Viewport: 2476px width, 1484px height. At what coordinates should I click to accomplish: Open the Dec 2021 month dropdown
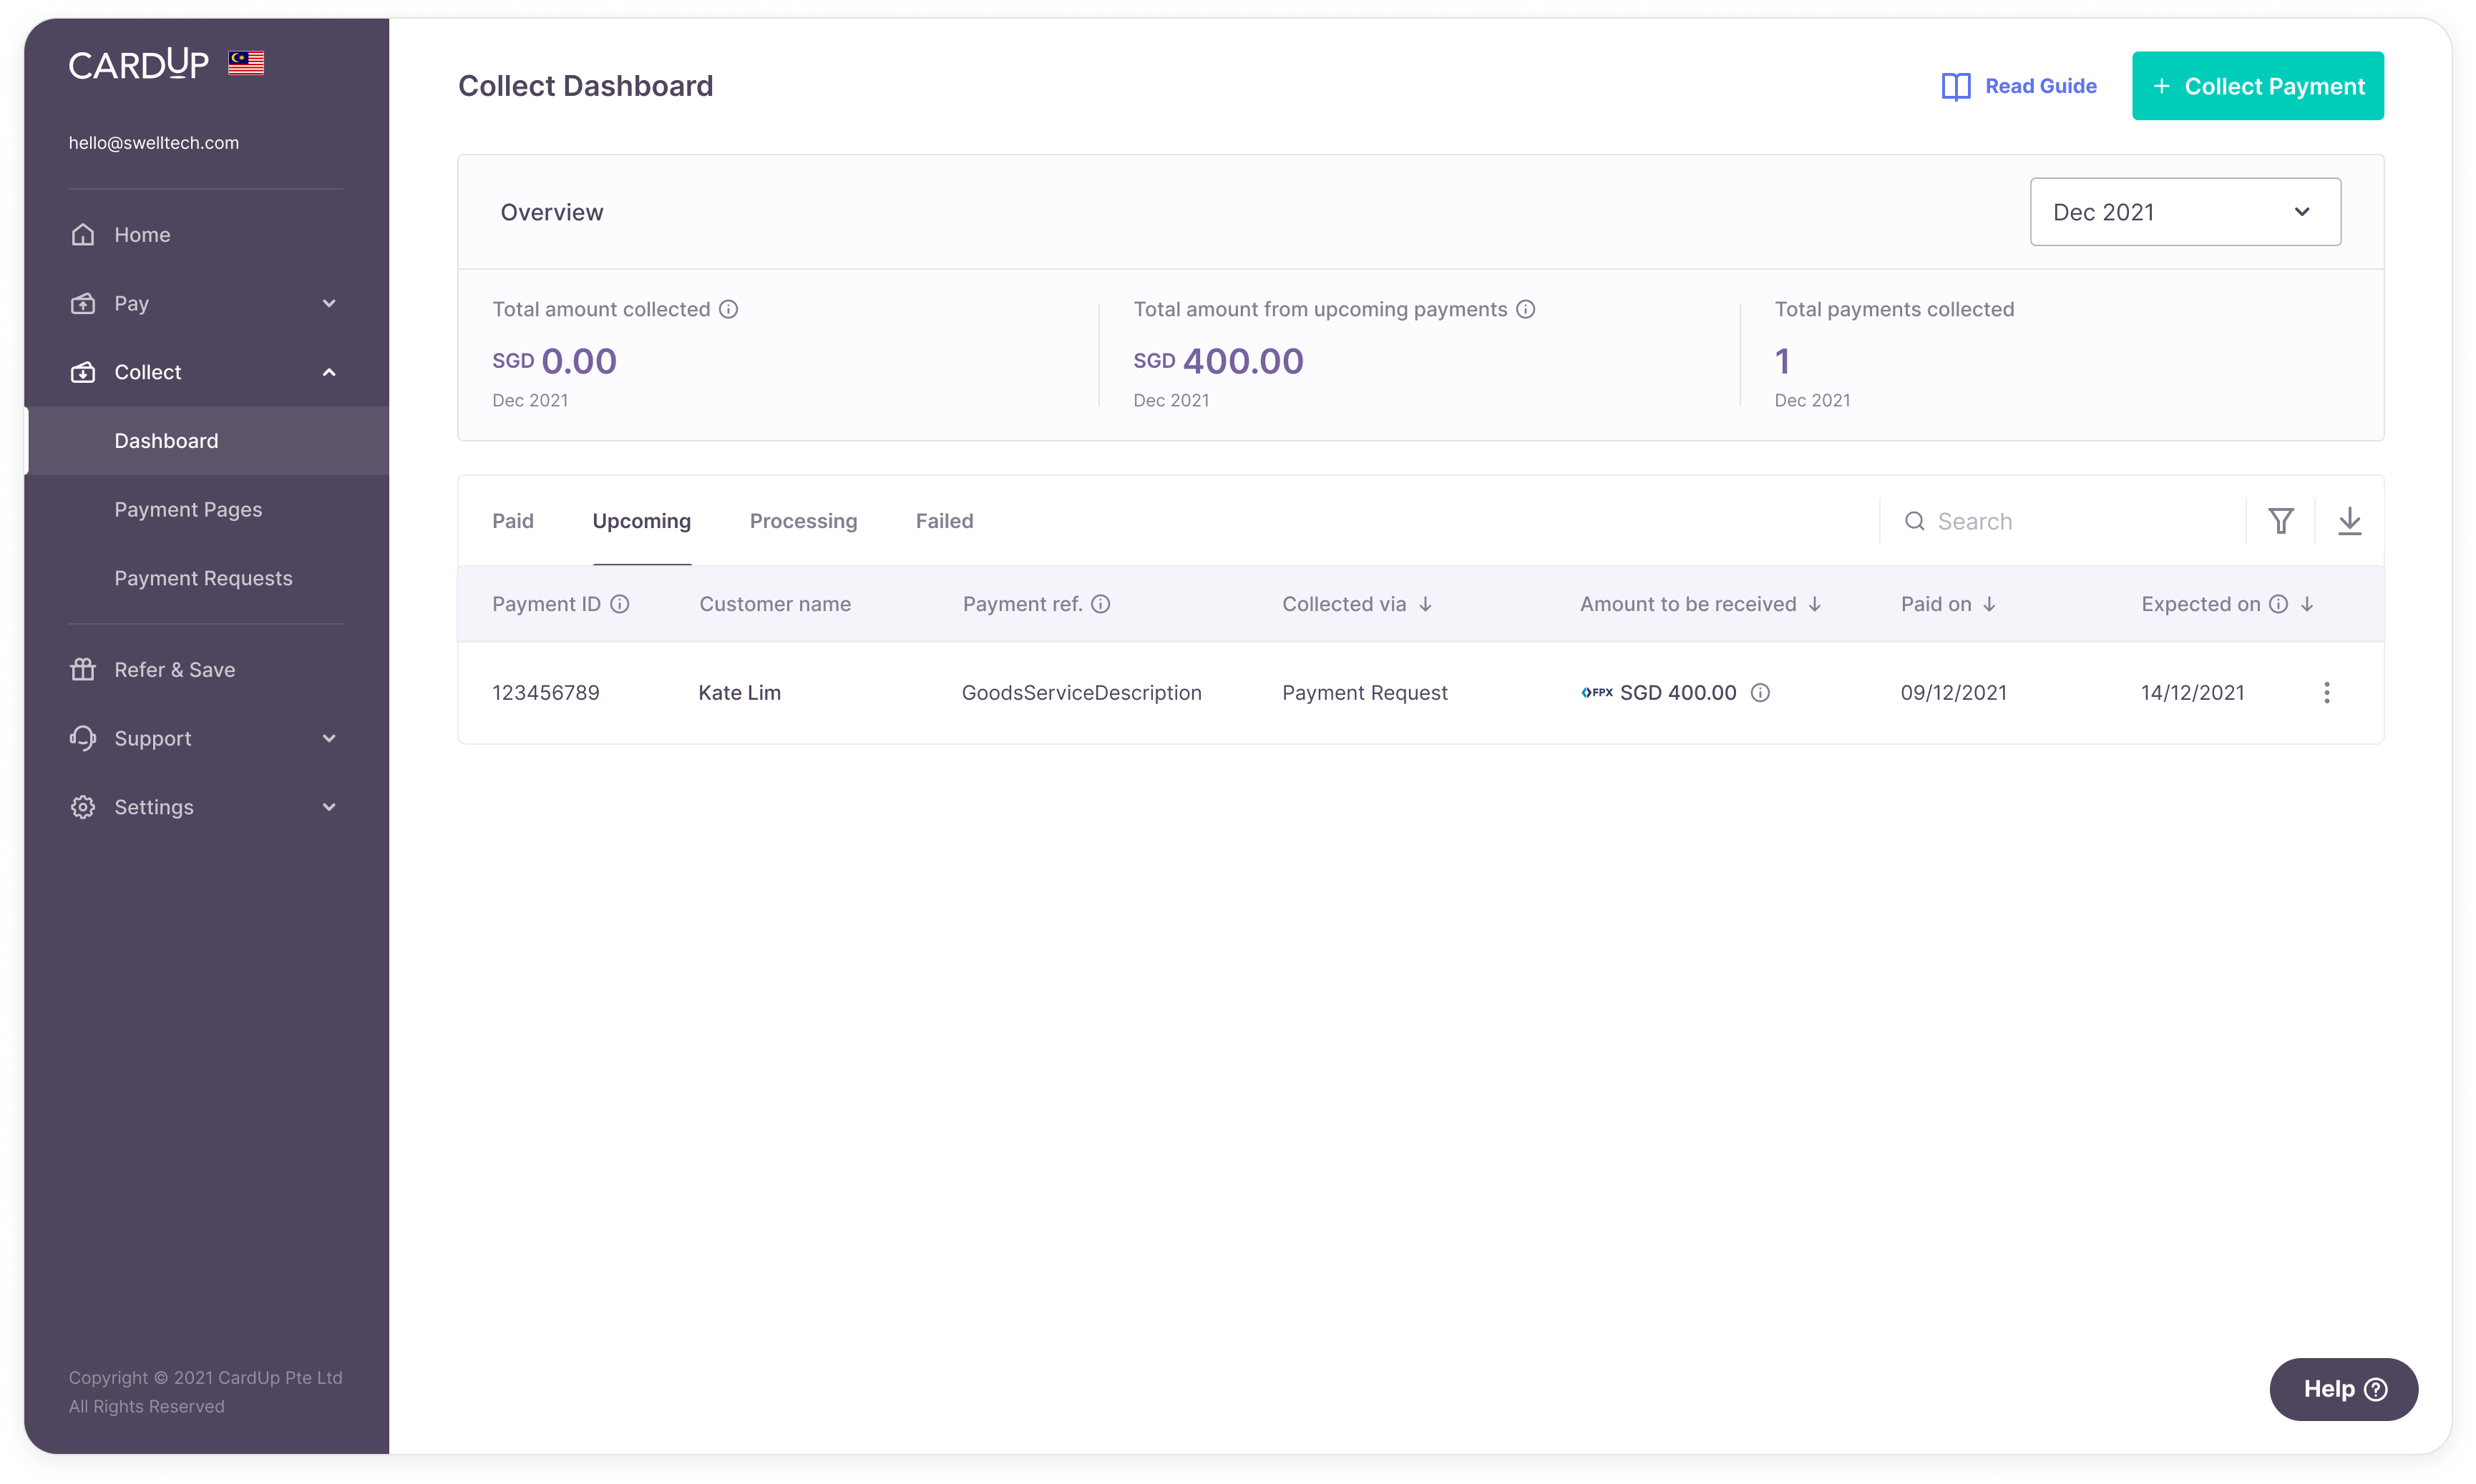coord(2184,212)
